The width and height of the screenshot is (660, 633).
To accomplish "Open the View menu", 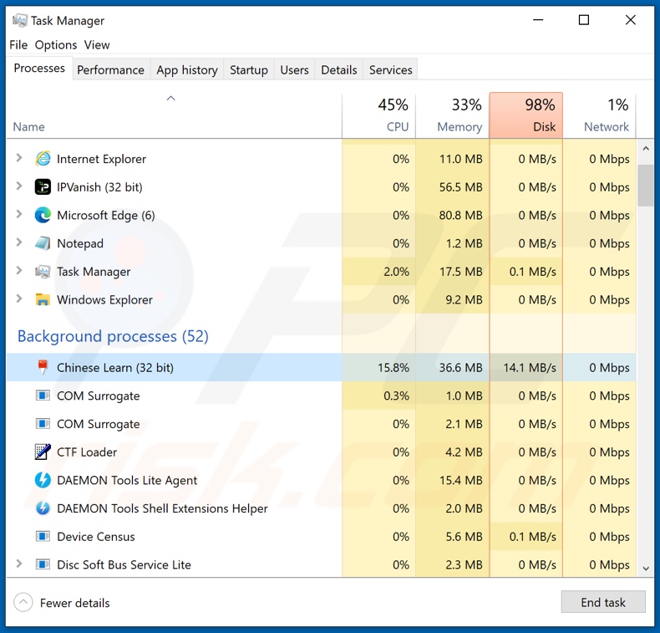I will 97,45.
